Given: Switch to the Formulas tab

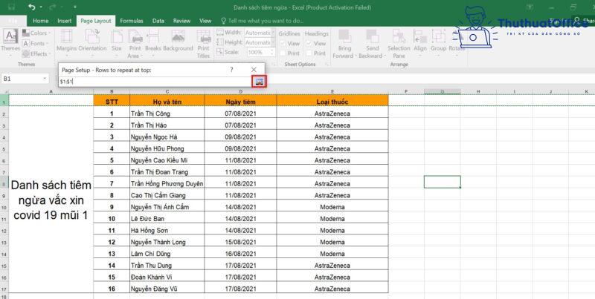Looking at the screenshot, I should (x=132, y=21).
